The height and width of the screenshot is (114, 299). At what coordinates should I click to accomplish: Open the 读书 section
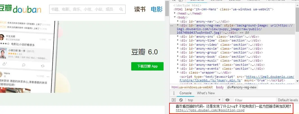tap(140, 9)
